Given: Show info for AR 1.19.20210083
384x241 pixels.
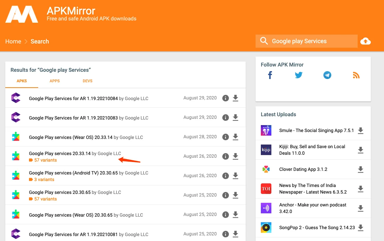Looking at the screenshot, I should tap(226, 117).
